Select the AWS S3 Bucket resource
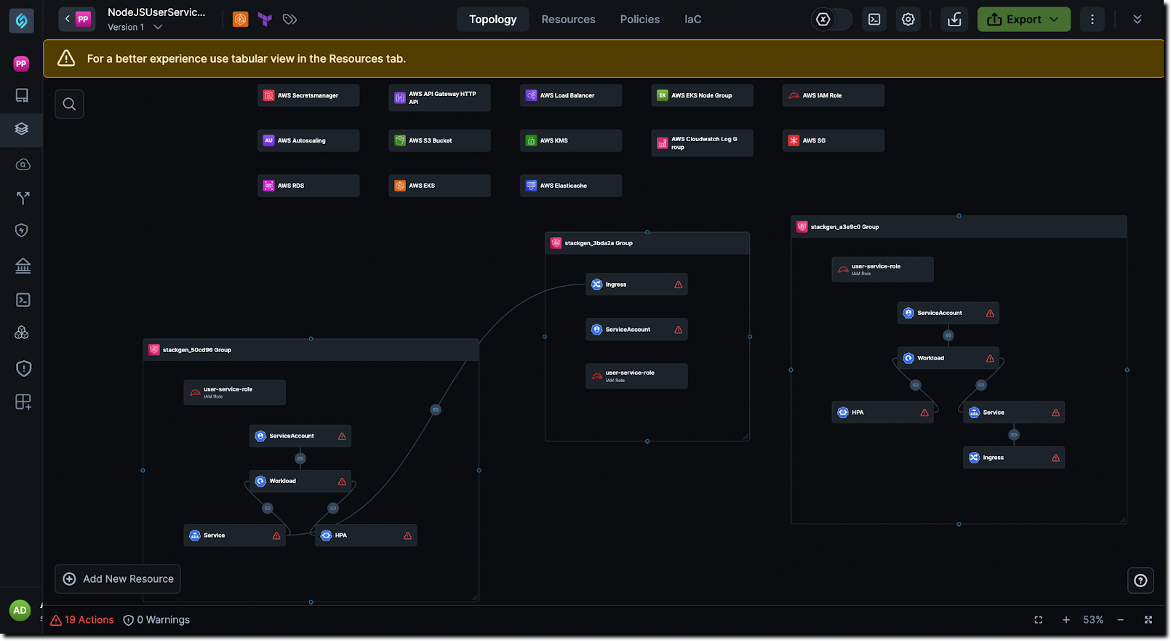This screenshot has width=1171, height=641. 439,140
